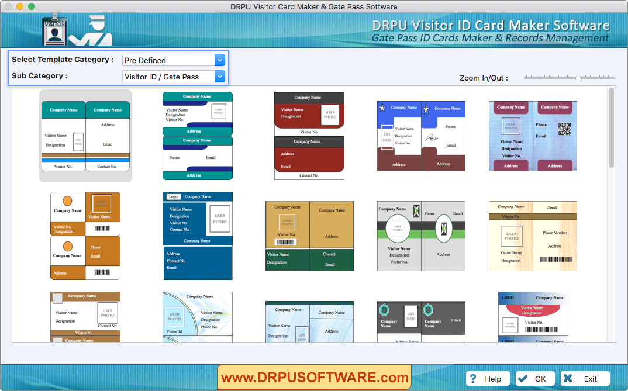Click the DRPU Visitor ID Card Maker Software title
The width and height of the screenshot is (628, 391).
click(491, 25)
